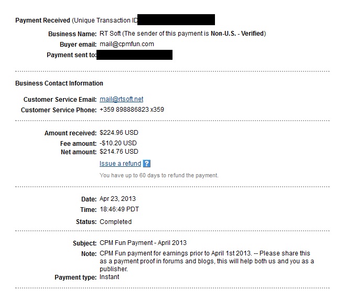Click the -$10.20 USD fee amount

coord(118,143)
